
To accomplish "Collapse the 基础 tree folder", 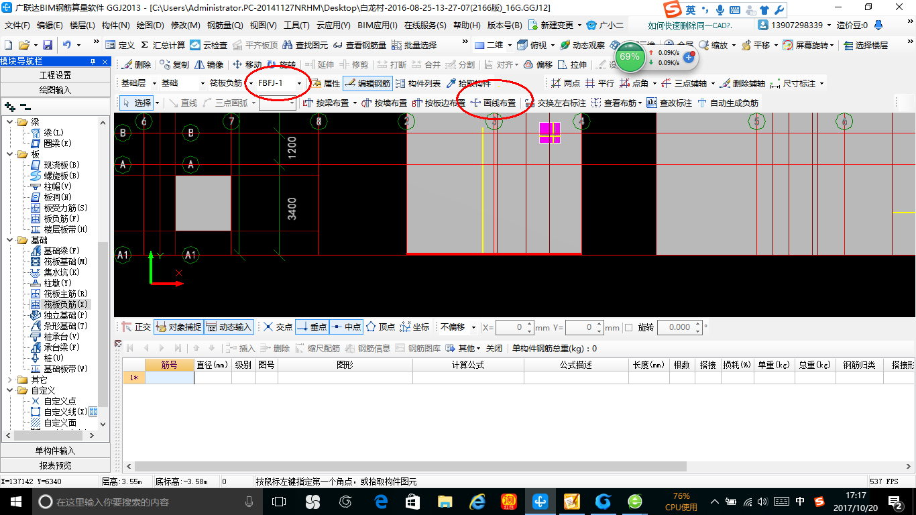I will tap(10, 240).
